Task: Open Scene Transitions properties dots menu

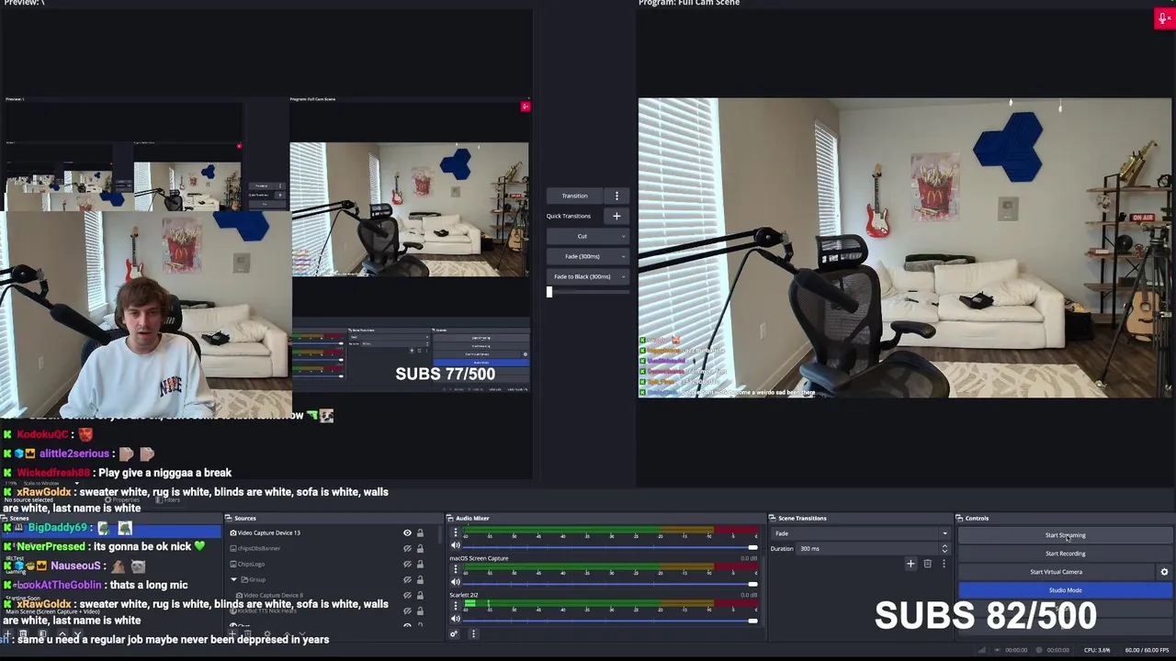Action: point(943,564)
